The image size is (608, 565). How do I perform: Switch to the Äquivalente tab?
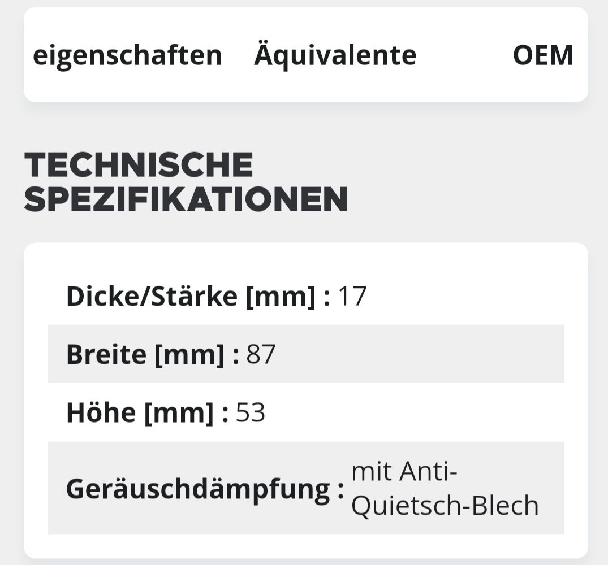335,55
